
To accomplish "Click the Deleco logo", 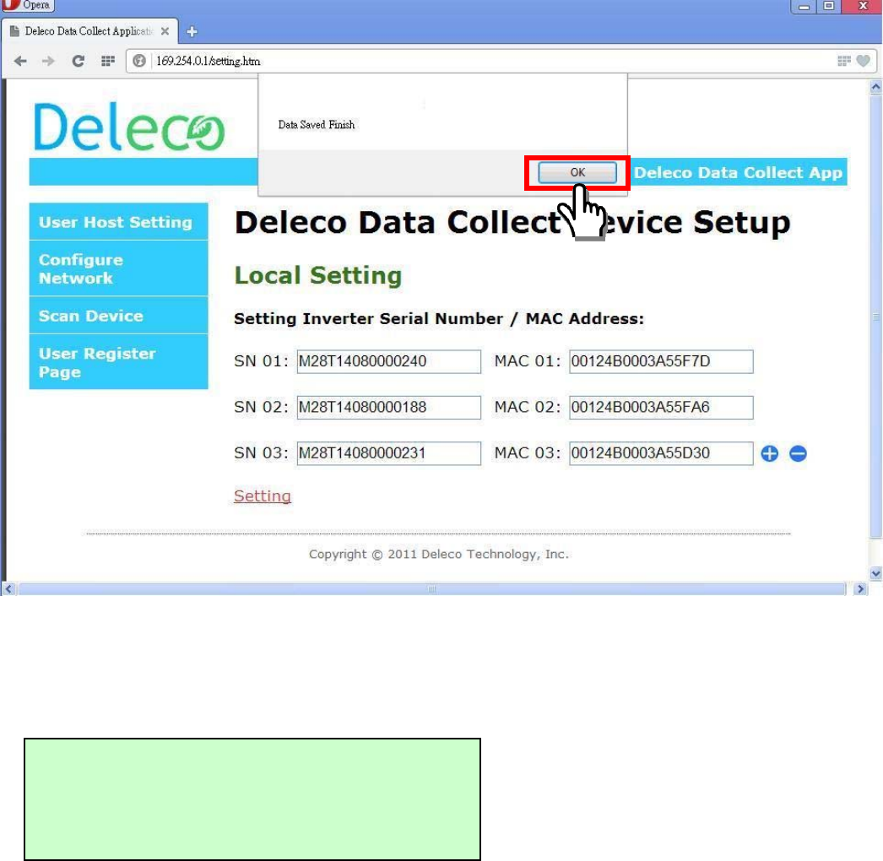I will click(x=129, y=127).
